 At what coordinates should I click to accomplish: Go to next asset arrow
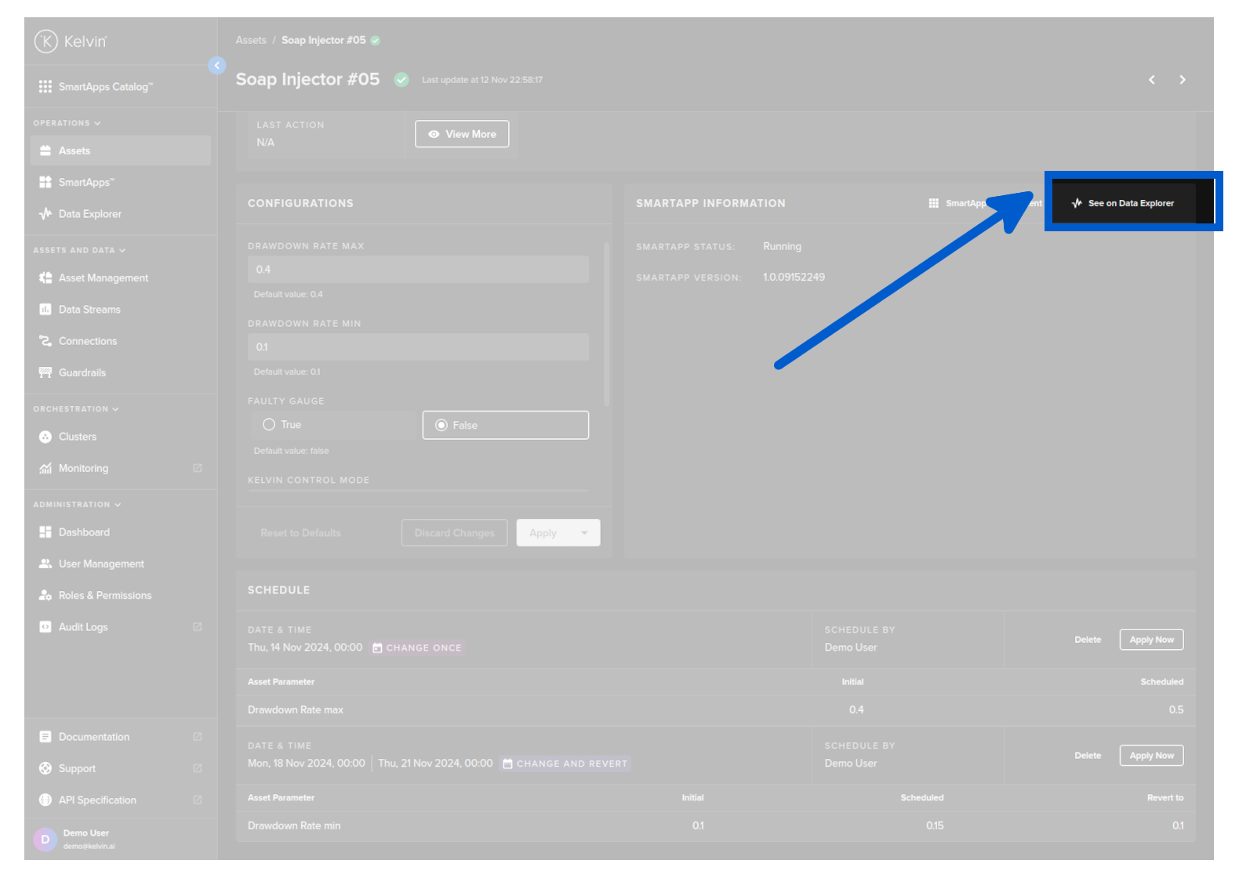[1183, 80]
